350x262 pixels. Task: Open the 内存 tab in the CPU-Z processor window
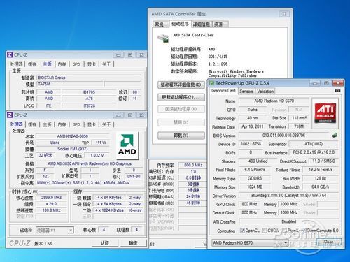pyautogui.click(x=62, y=124)
